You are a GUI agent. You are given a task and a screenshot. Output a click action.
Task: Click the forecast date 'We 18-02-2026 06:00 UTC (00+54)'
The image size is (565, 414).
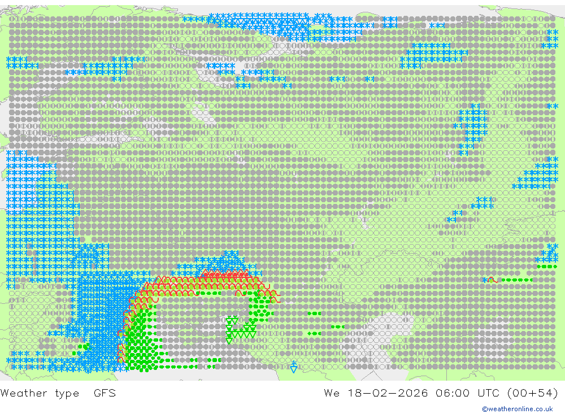click(x=441, y=393)
